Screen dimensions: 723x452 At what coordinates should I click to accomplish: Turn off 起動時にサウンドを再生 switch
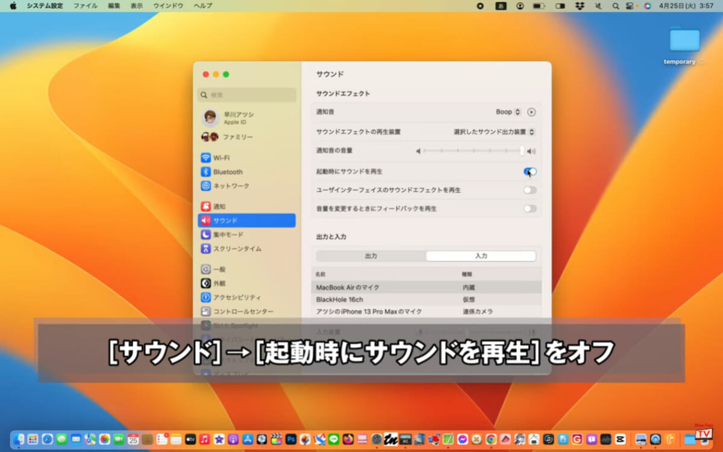[530, 172]
